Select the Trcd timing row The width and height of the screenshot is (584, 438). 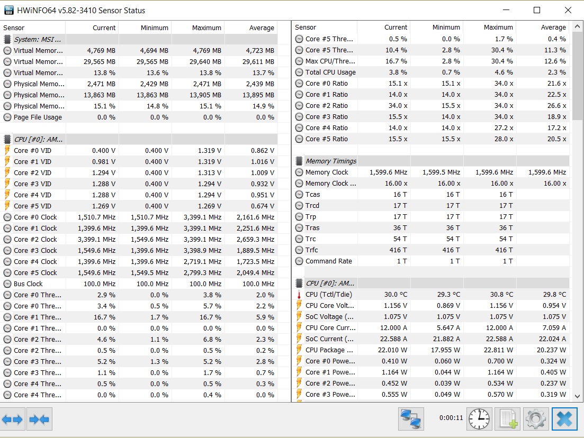coord(430,205)
